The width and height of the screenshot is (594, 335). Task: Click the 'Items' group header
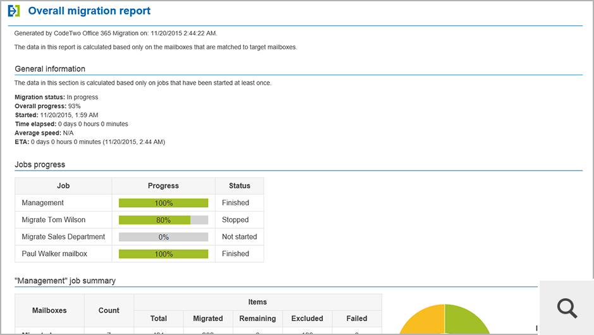coord(258,302)
